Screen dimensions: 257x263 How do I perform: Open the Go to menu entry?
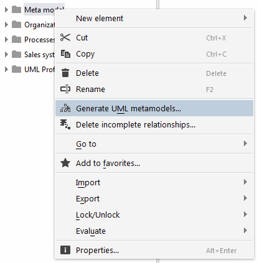154,144
